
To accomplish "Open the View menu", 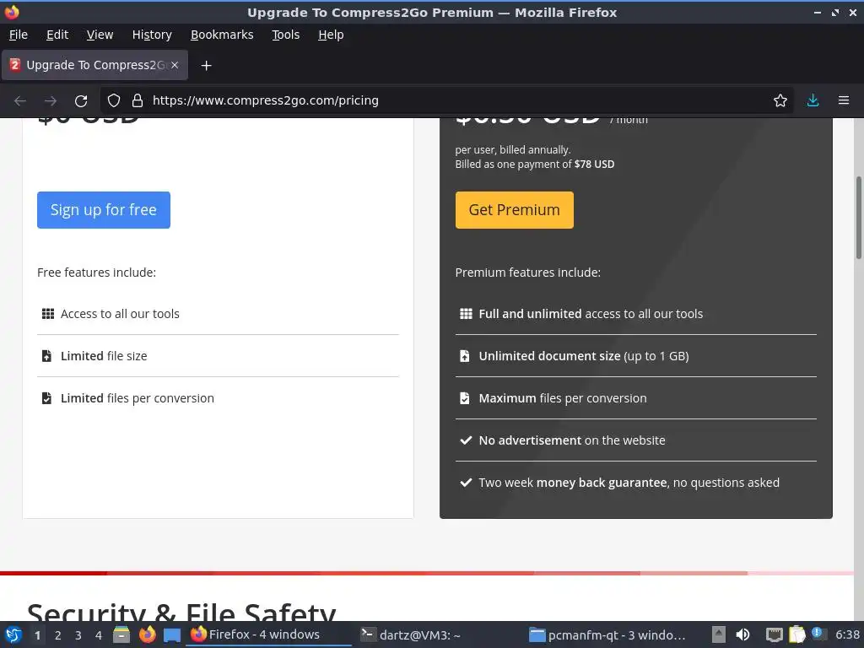I will coord(100,35).
